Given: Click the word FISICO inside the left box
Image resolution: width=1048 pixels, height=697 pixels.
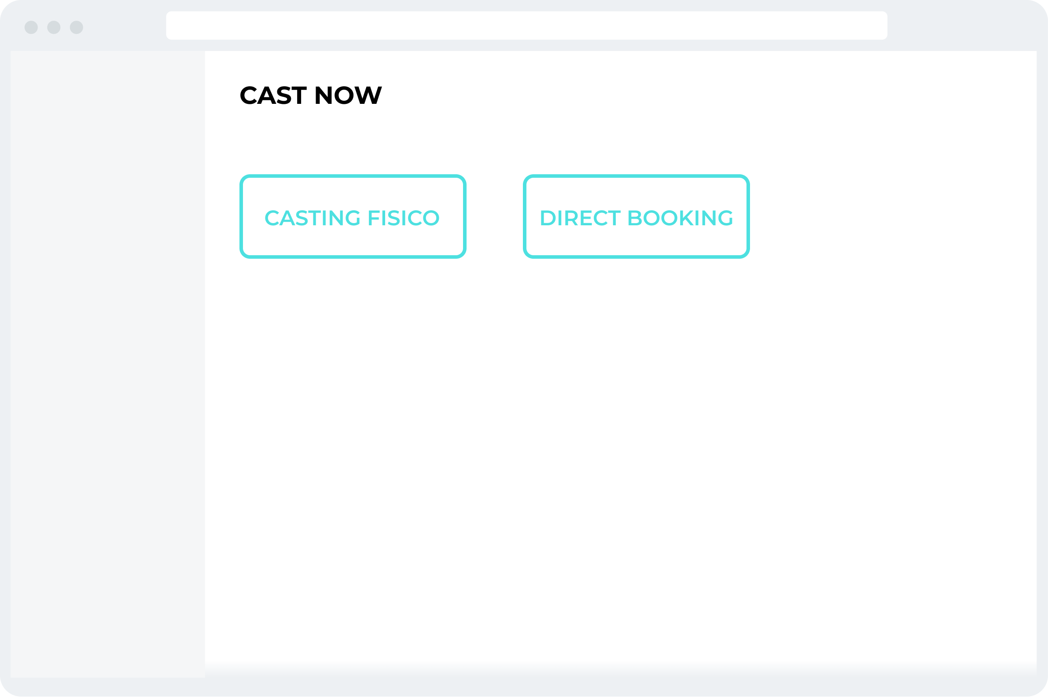Looking at the screenshot, I should tap(404, 218).
